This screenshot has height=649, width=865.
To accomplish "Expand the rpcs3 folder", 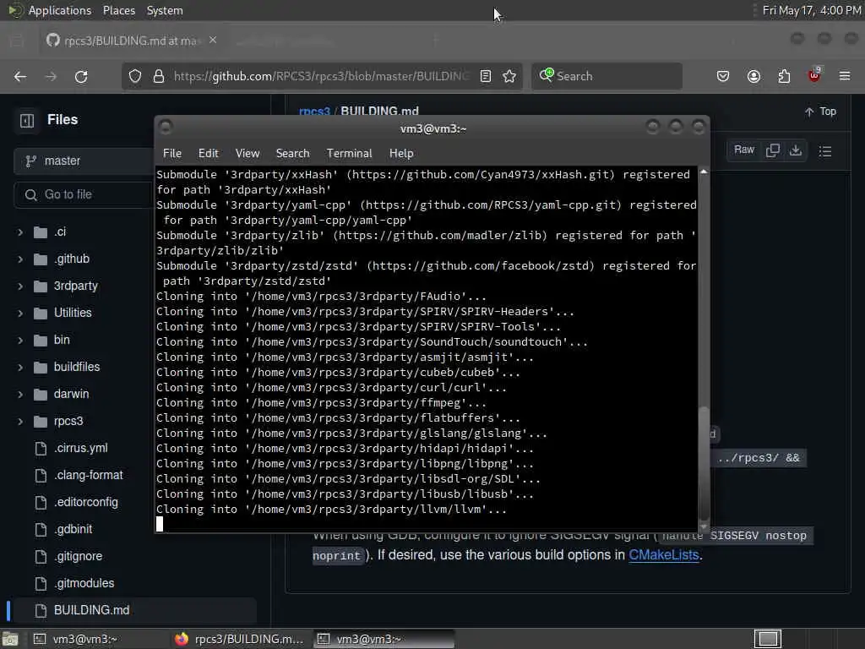I will point(20,422).
